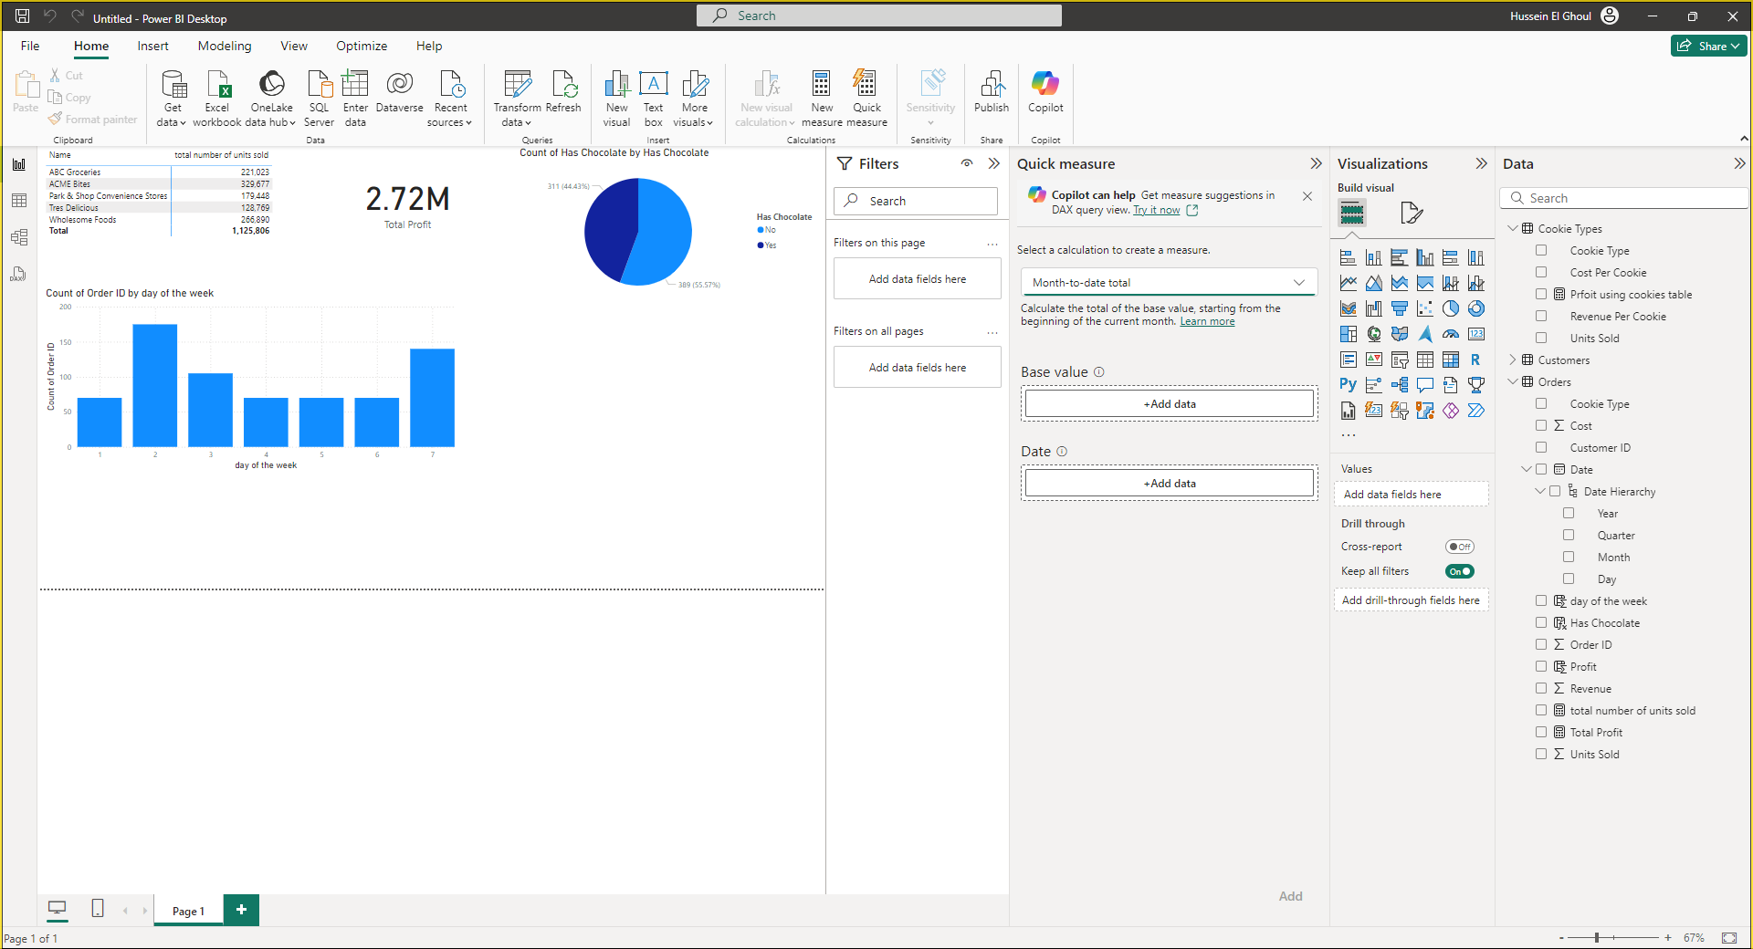Select the Format visual pencil icon
The width and height of the screenshot is (1753, 949).
click(x=1412, y=213)
